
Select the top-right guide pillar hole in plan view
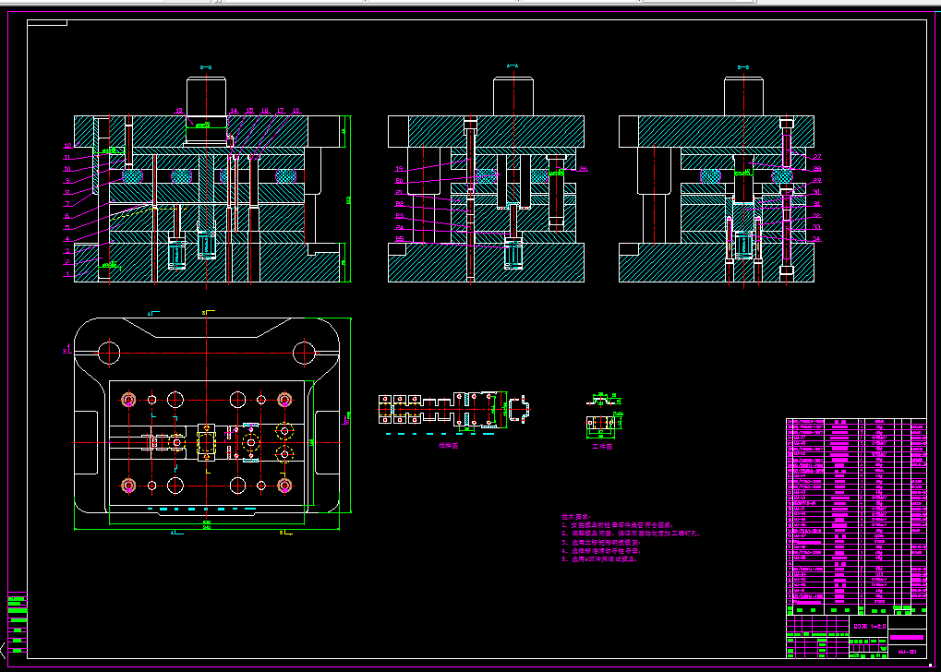[304, 353]
